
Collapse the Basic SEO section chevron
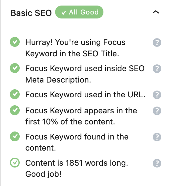155,12
